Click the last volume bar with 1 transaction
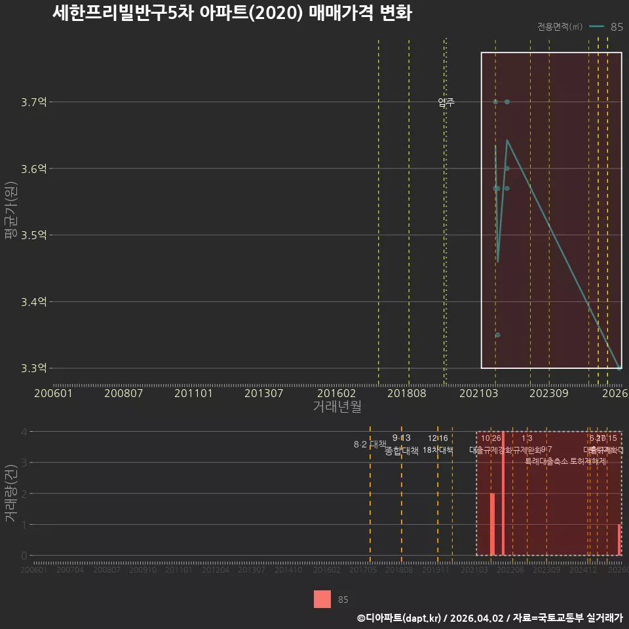This screenshot has width=629, height=629. (x=619, y=539)
